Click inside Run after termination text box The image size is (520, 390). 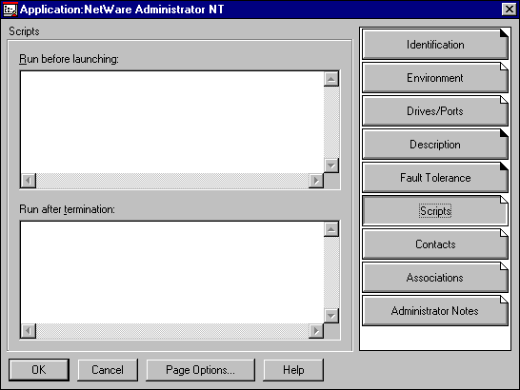click(x=172, y=272)
